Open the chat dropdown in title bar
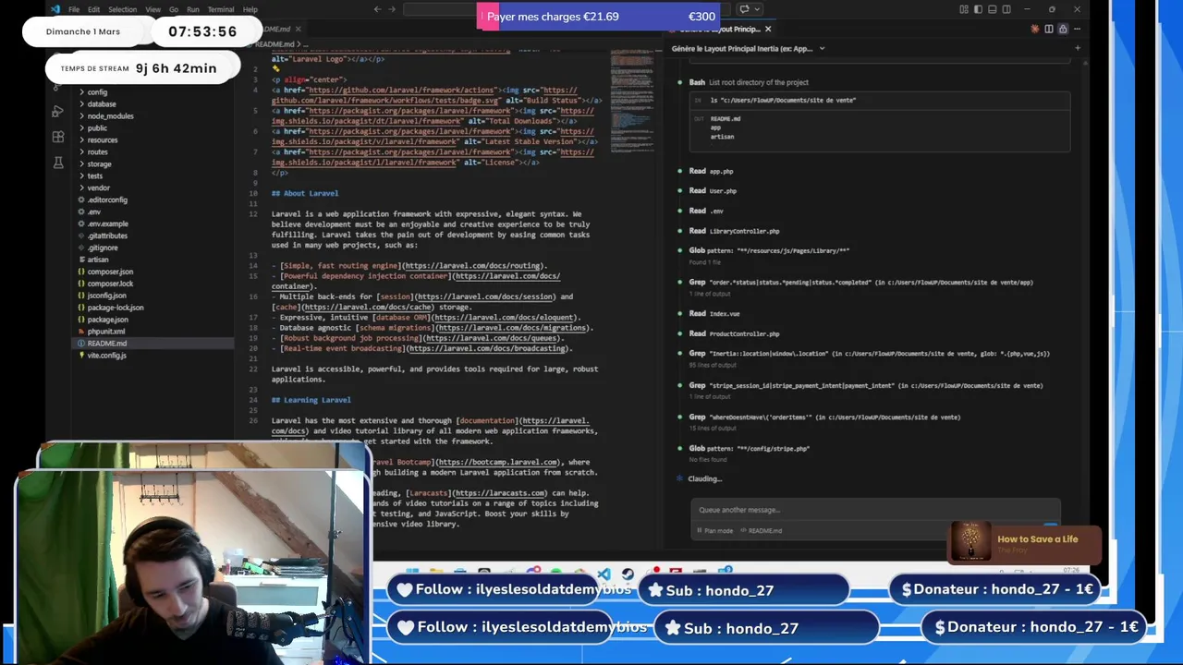Image resolution: width=1183 pixels, height=665 pixels. click(757, 9)
